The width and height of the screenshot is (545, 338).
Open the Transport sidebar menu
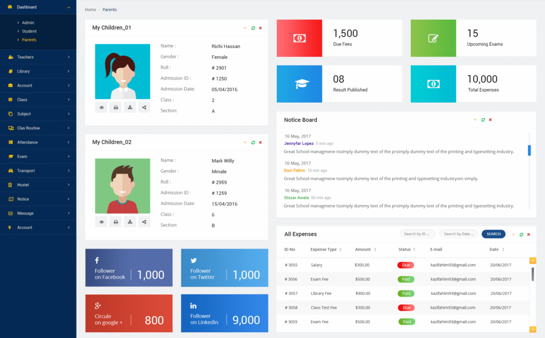point(37,171)
